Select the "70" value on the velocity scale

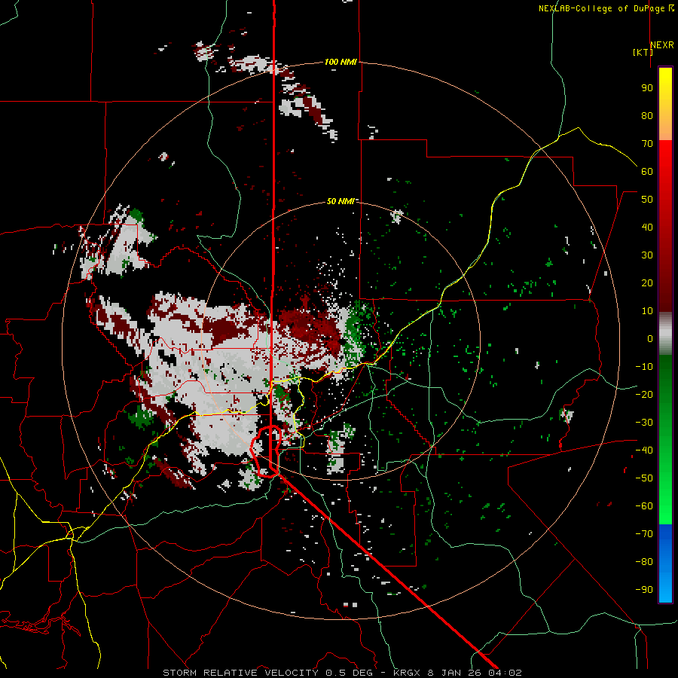(647, 144)
